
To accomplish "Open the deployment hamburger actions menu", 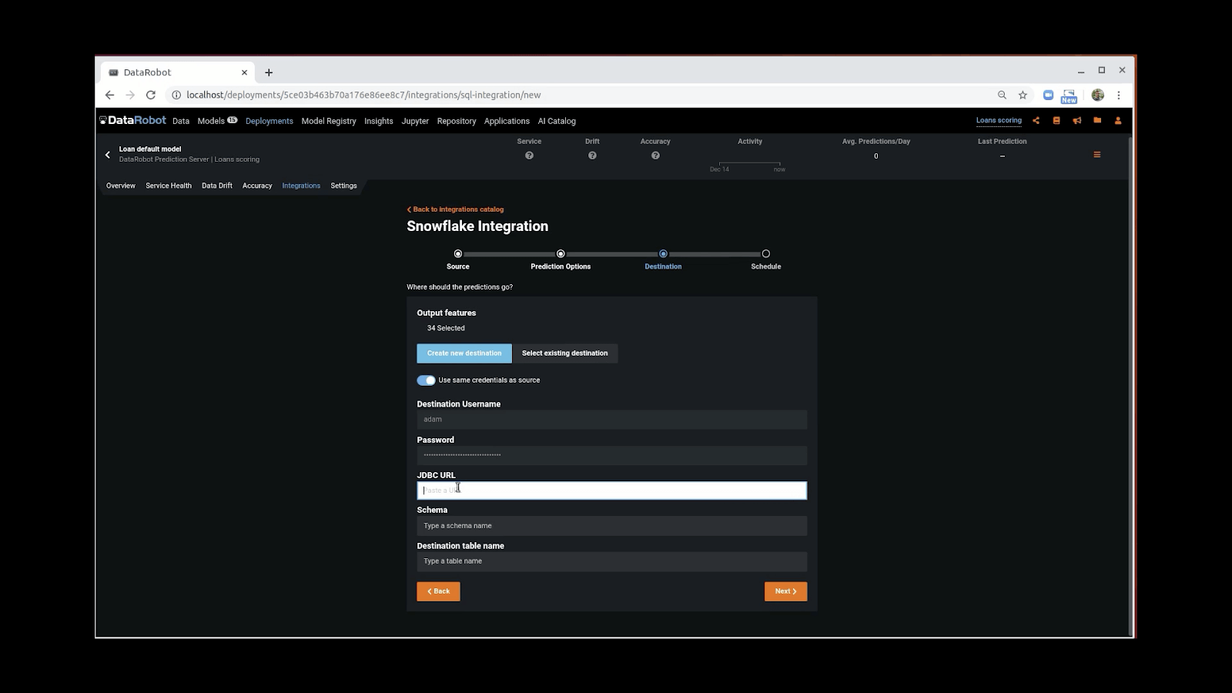I will 1097,155.
